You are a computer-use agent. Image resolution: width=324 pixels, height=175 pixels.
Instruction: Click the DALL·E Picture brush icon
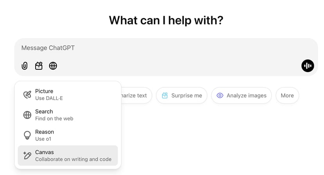click(27, 94)
